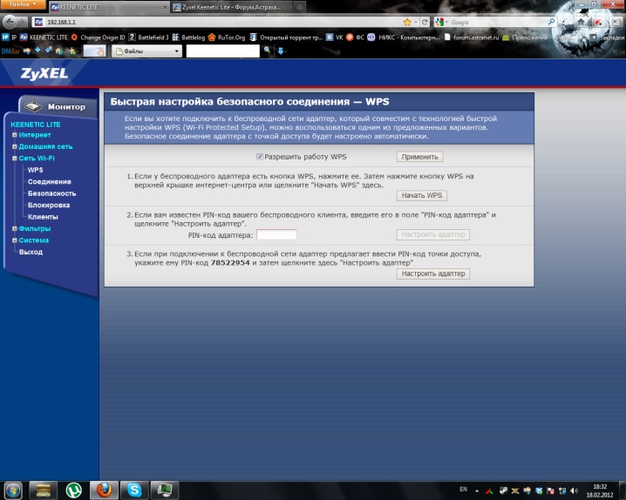Open the Блокировка menu item
The height and width of the screenshot is (500, 626).
tap(49, 205)
